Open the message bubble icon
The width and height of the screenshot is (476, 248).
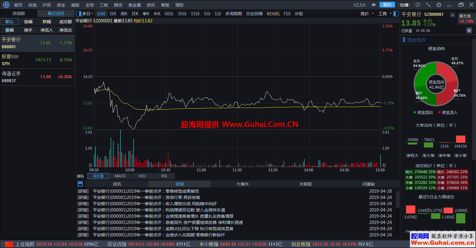coord(418,5)
